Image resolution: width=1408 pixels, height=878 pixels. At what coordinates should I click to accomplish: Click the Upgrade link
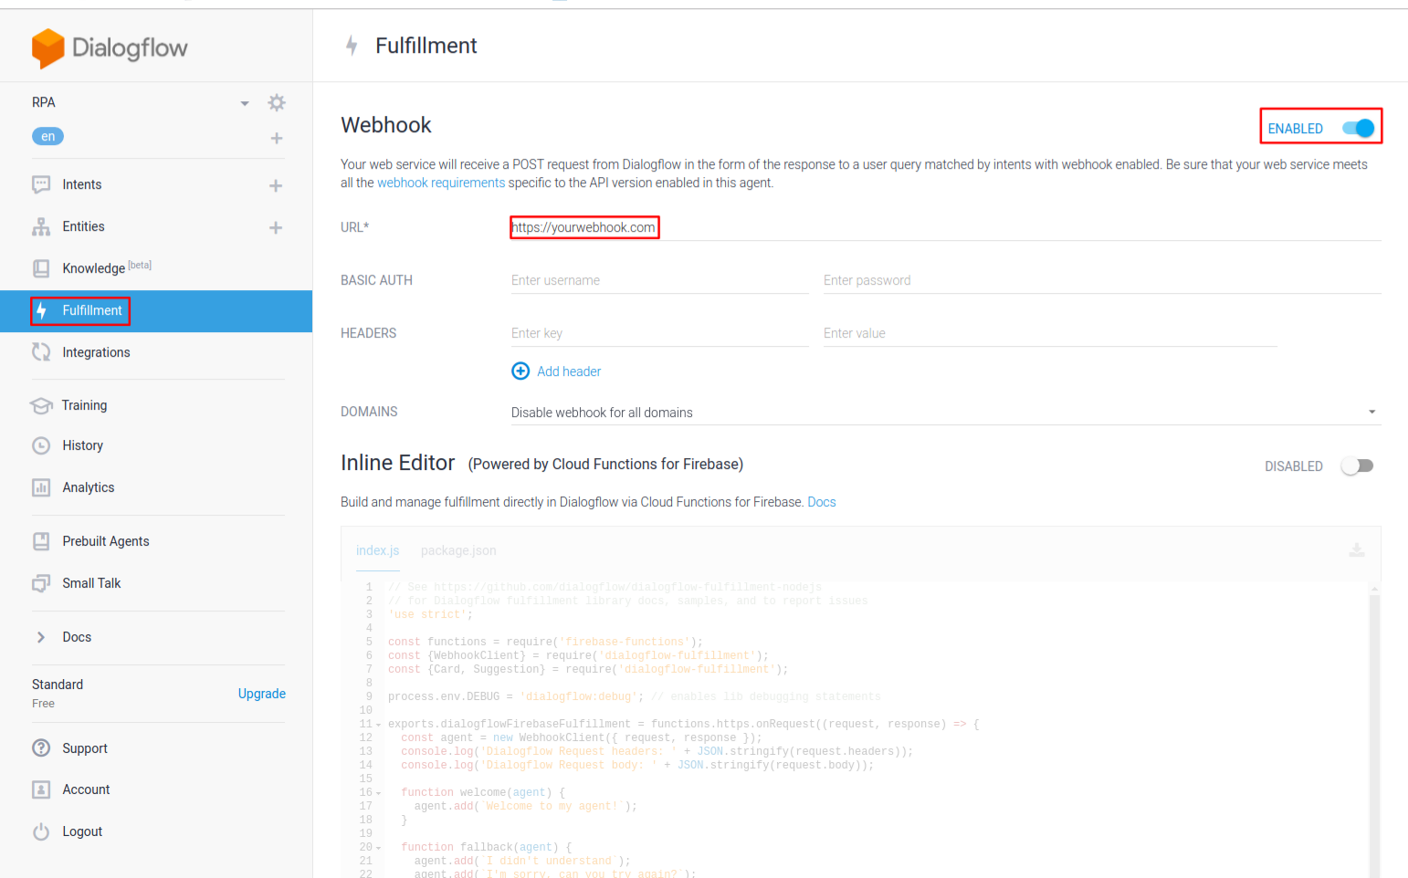point(261,694)
